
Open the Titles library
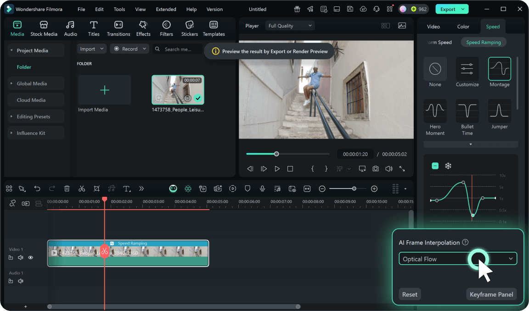point(94,28)
